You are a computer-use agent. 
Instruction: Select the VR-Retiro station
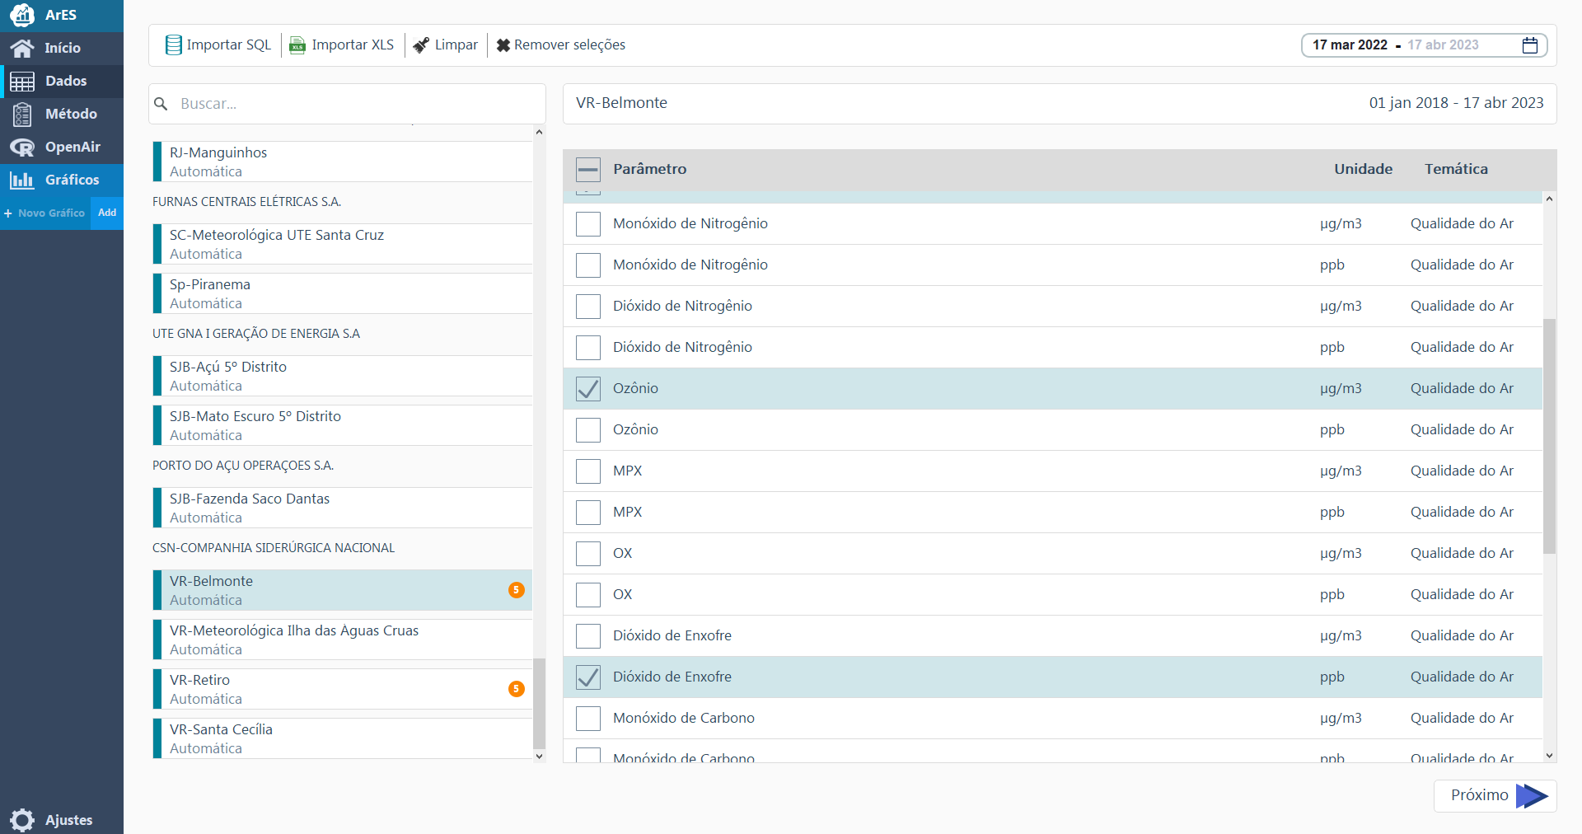pyautogui.click(x=330, y=688)
